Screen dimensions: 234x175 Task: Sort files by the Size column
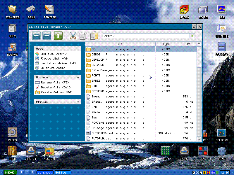pos(187,44)
